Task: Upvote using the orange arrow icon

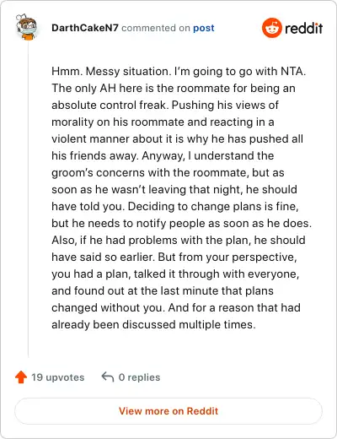Action: (x=21, y=377)
